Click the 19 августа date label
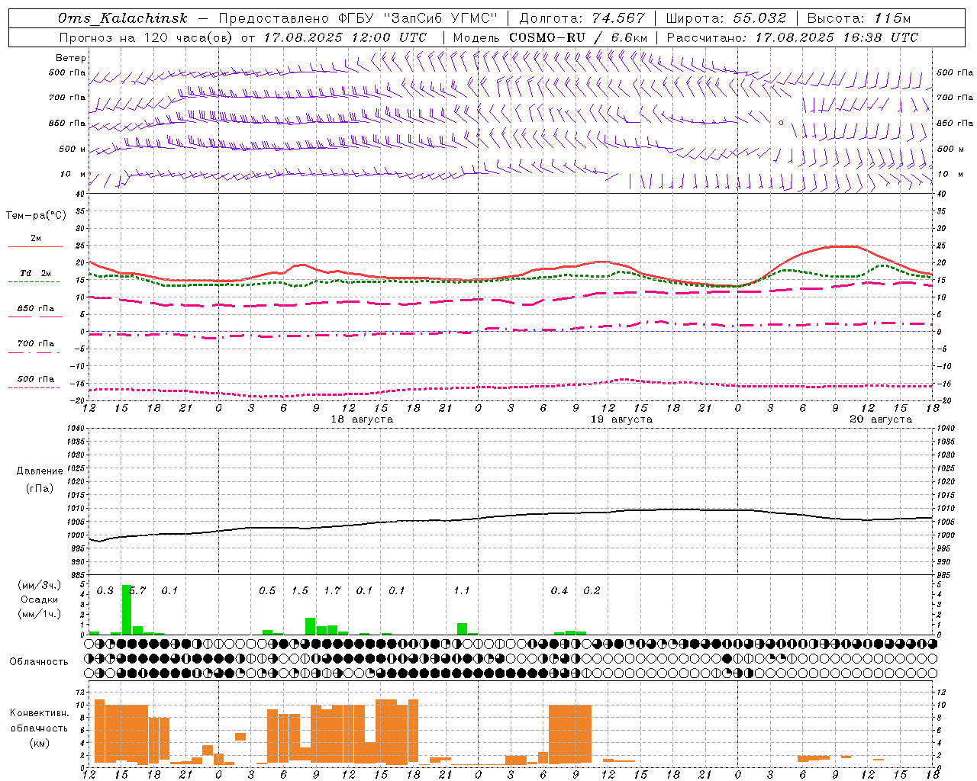Screen dimensions: 977x781 point(621,419)
